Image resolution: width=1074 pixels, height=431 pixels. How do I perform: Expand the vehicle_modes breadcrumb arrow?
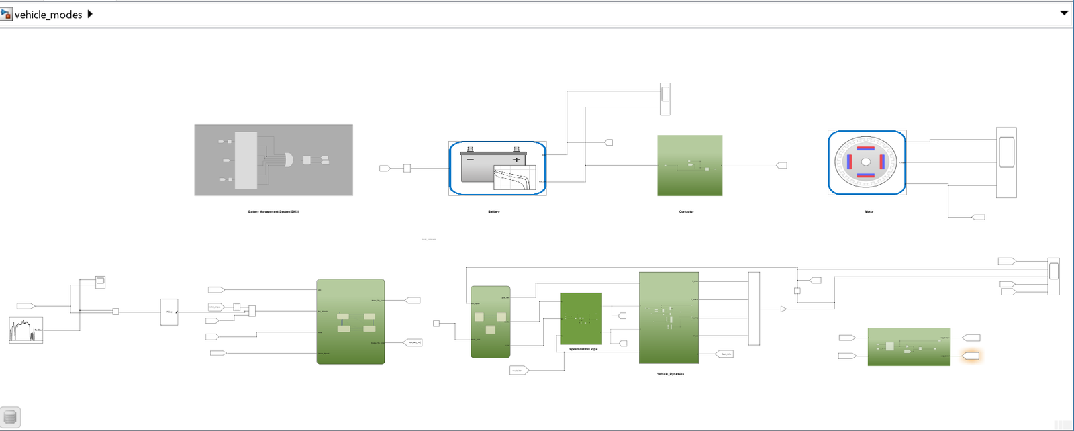click(90, 14)
